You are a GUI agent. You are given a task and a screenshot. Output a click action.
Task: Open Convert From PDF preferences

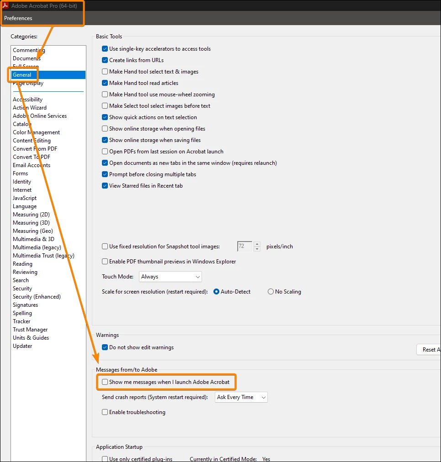pos(35,149)
